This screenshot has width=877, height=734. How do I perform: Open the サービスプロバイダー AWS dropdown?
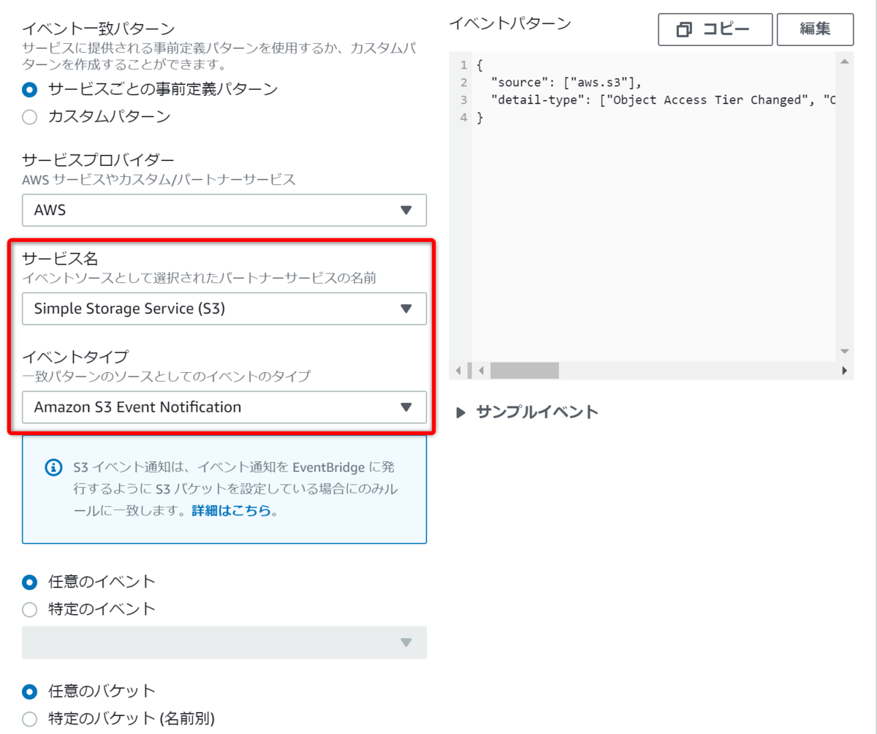click(224, 210)
